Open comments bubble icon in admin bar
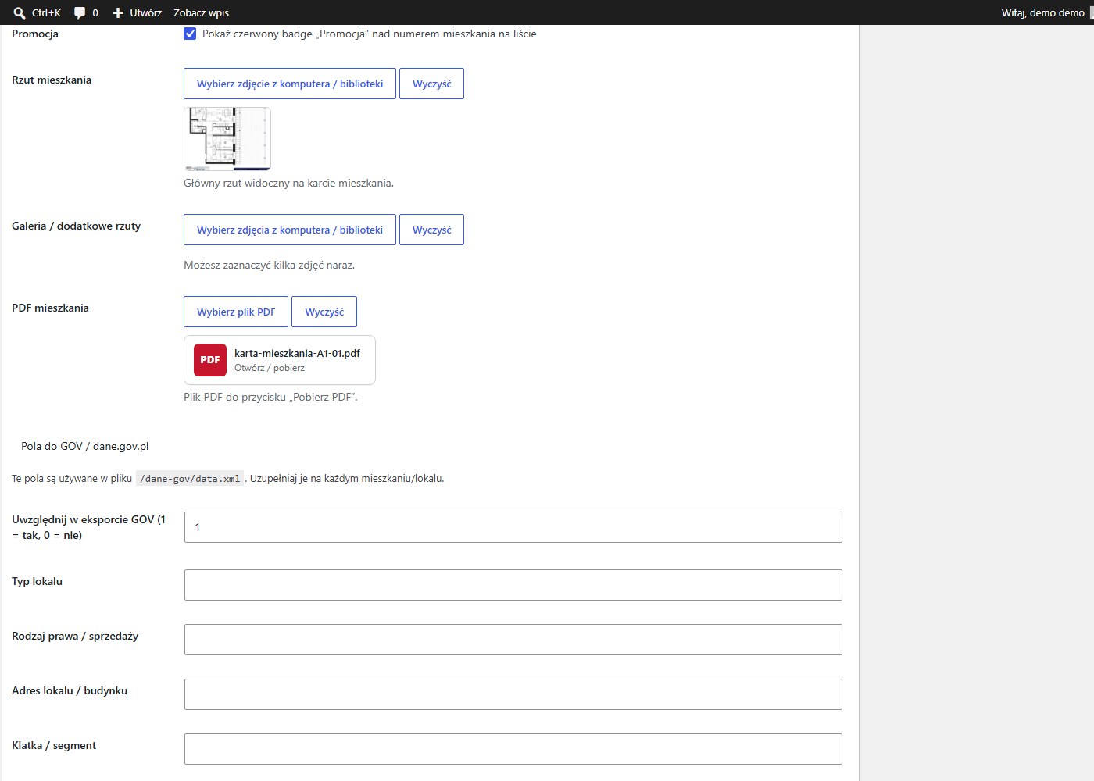Screen dimensions: 1094x781 pyautogui.click(x=80, y=12)
